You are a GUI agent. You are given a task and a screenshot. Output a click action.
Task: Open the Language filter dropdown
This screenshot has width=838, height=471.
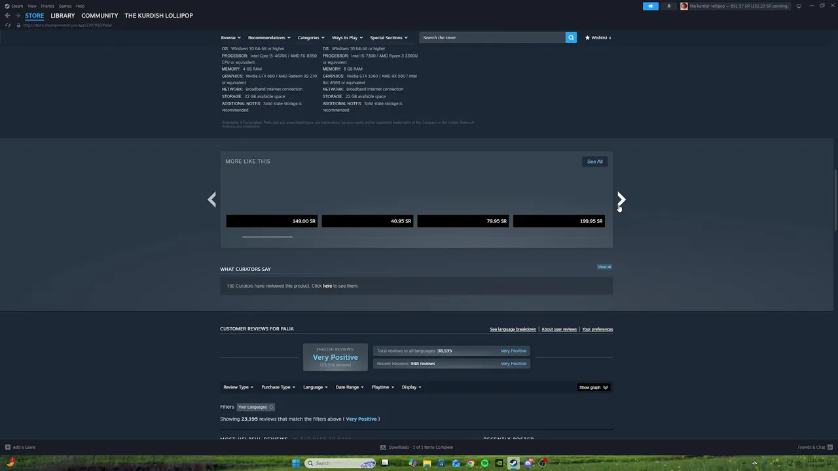coord(316,387)
